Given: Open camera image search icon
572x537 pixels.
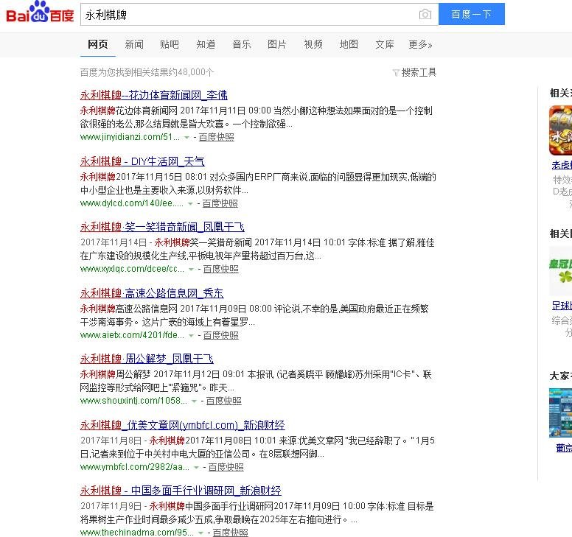Looking at the screenshot, I should 425,14.
